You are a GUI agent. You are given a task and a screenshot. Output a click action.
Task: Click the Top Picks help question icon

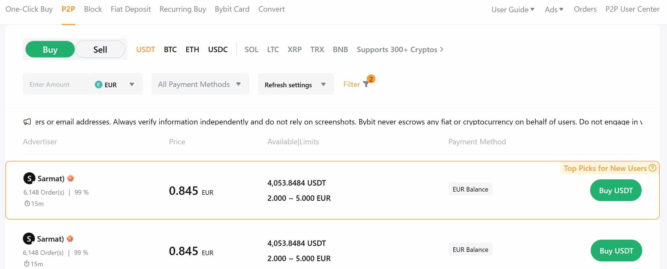pos(653,168)
